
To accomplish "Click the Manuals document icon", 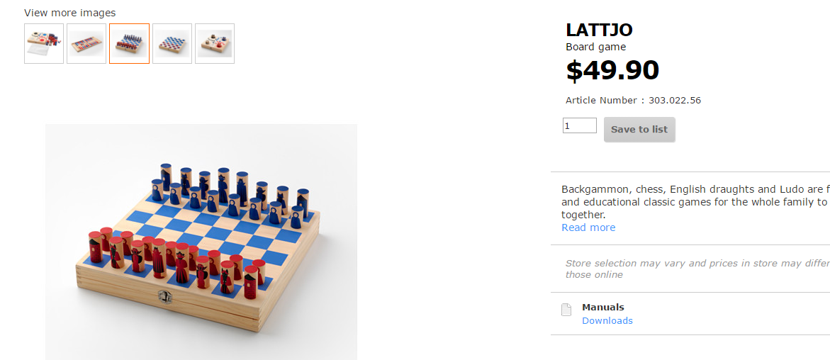I will 566,310.
